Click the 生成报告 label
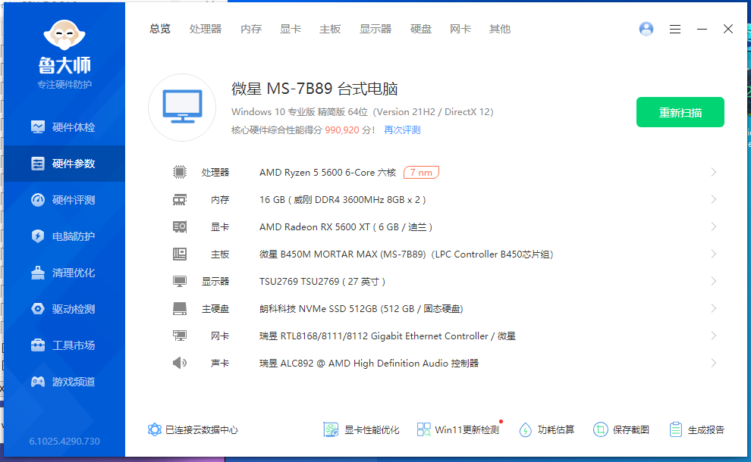Viewport: 751px width, 462px height. coord(706,429)
